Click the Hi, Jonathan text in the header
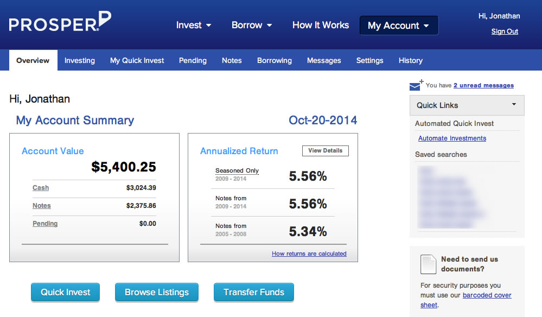The image size is (542, 317). [499, 16]
